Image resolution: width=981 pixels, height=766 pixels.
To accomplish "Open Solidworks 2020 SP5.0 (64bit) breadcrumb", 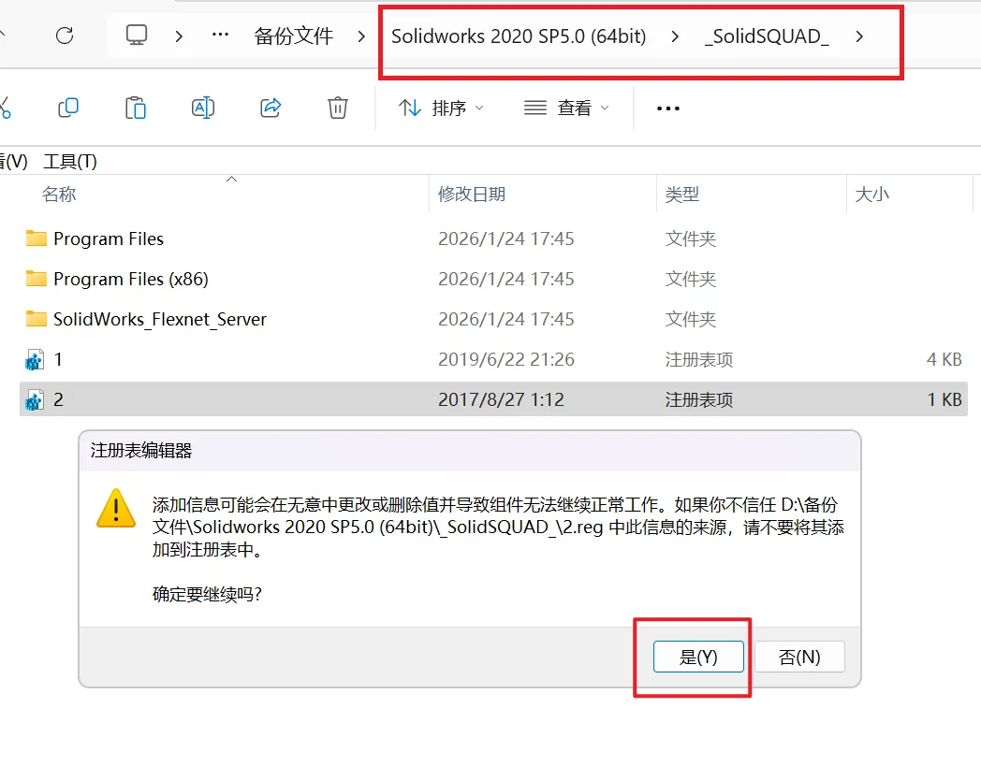I will click(x=519, y=36).
